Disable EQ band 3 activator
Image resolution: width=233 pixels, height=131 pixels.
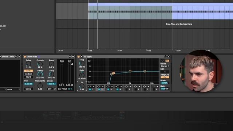108,90
